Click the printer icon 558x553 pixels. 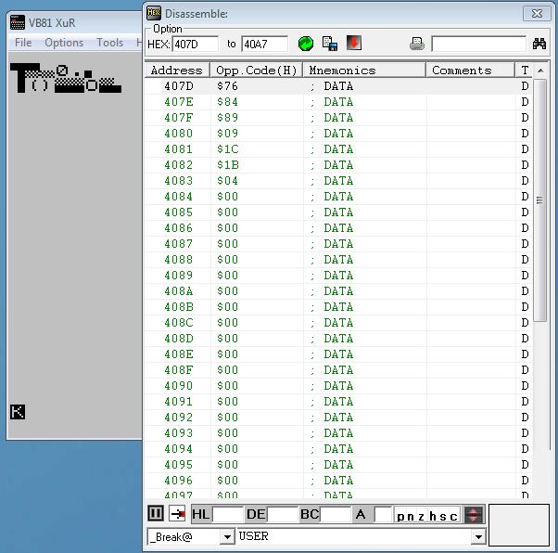click(417, 44)
